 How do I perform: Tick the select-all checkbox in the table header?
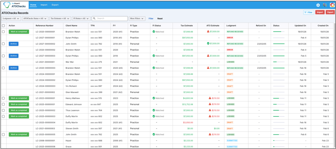pos(3,26)
